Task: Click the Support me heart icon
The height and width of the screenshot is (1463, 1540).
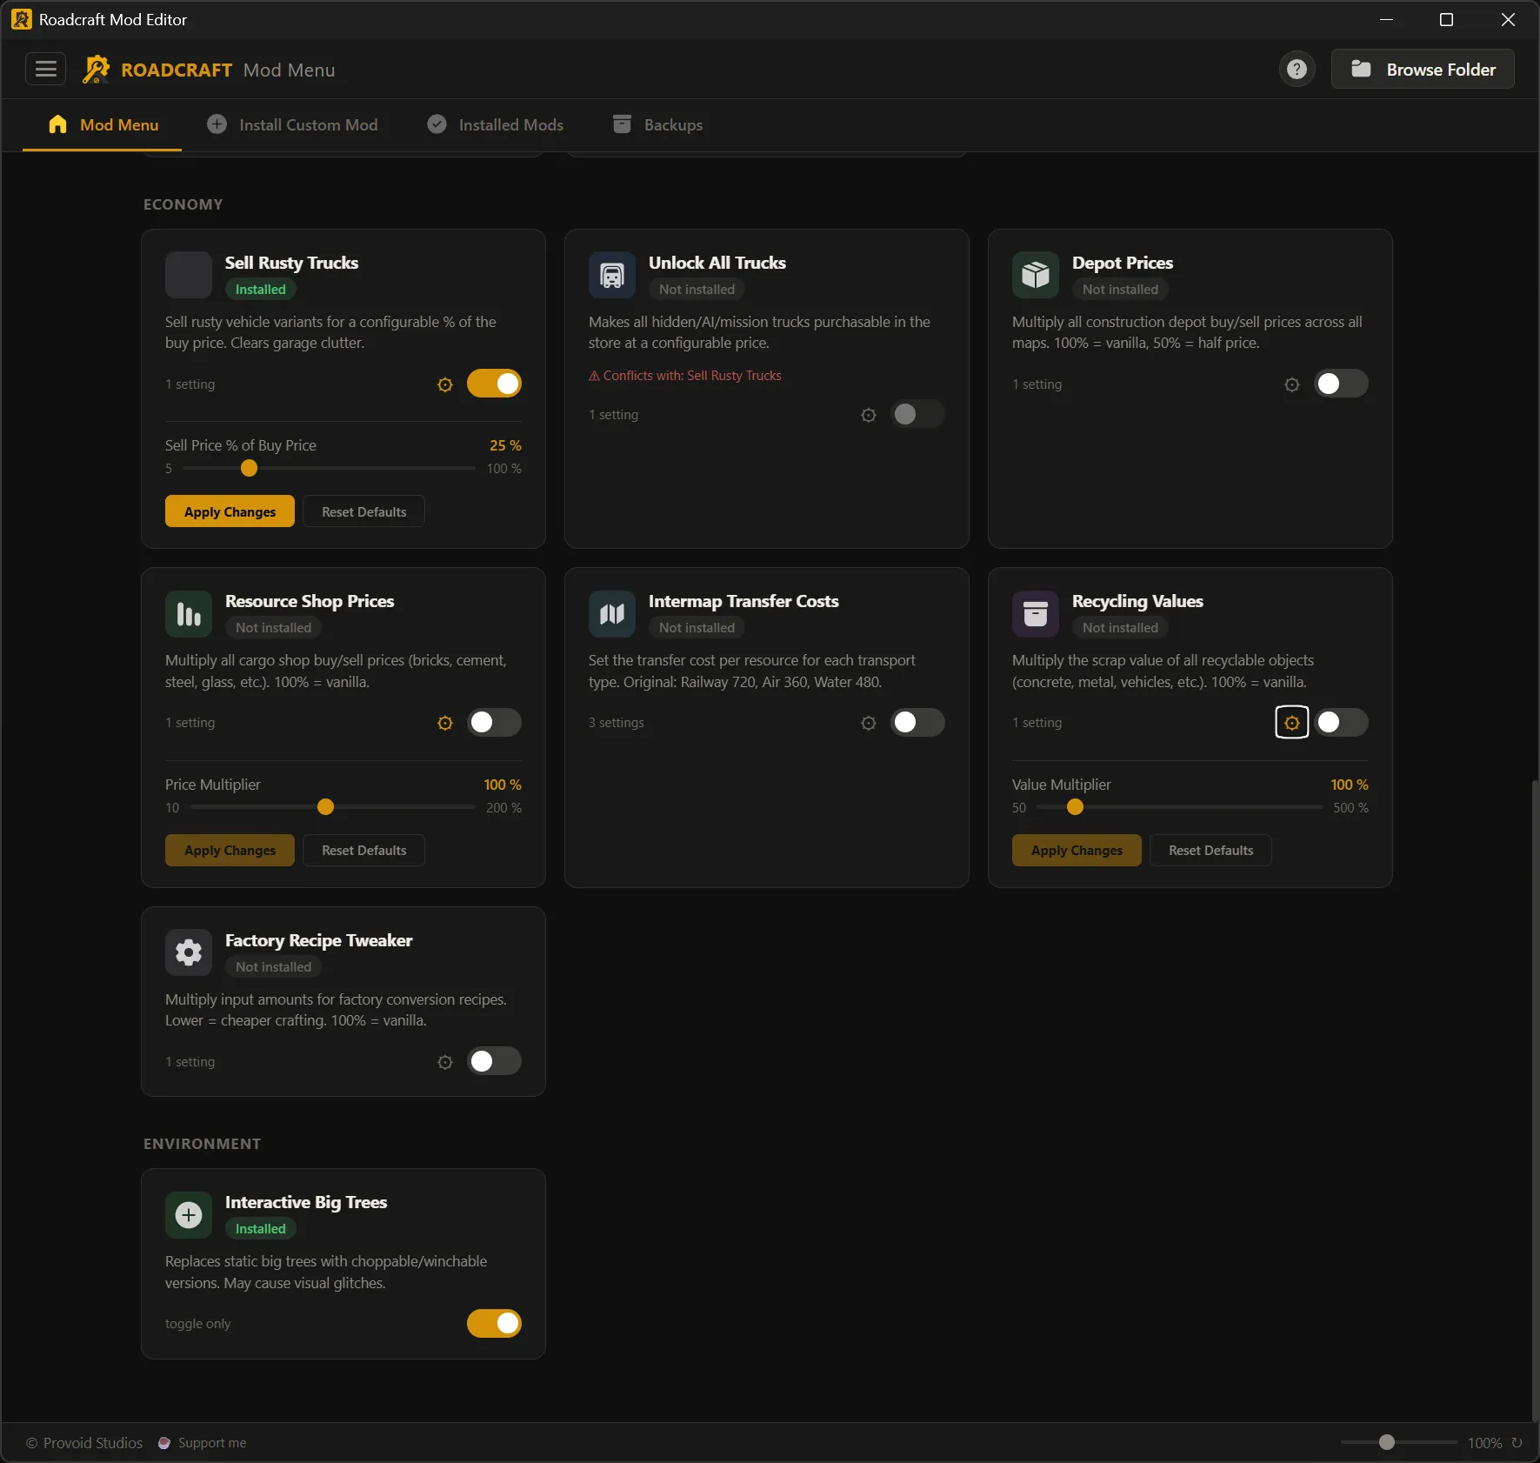Action: click(x=163, y=1443)
